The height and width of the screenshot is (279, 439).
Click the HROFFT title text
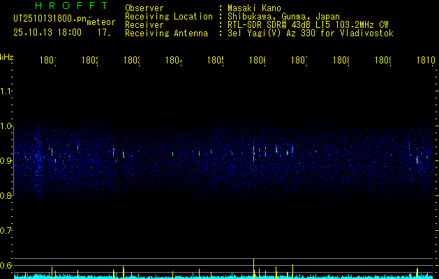point(72,6)
